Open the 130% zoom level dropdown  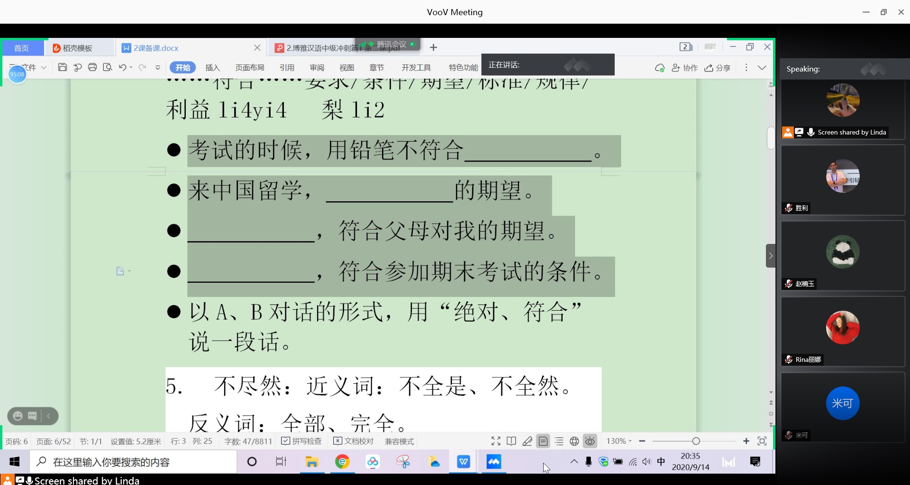(x=619, y=441)
